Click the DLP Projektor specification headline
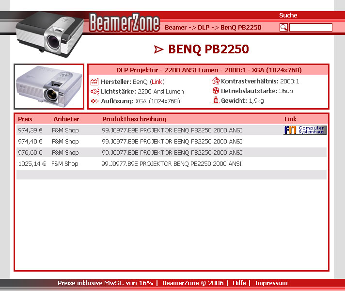This screenshot has width=345, height=291. click(209, 70)
